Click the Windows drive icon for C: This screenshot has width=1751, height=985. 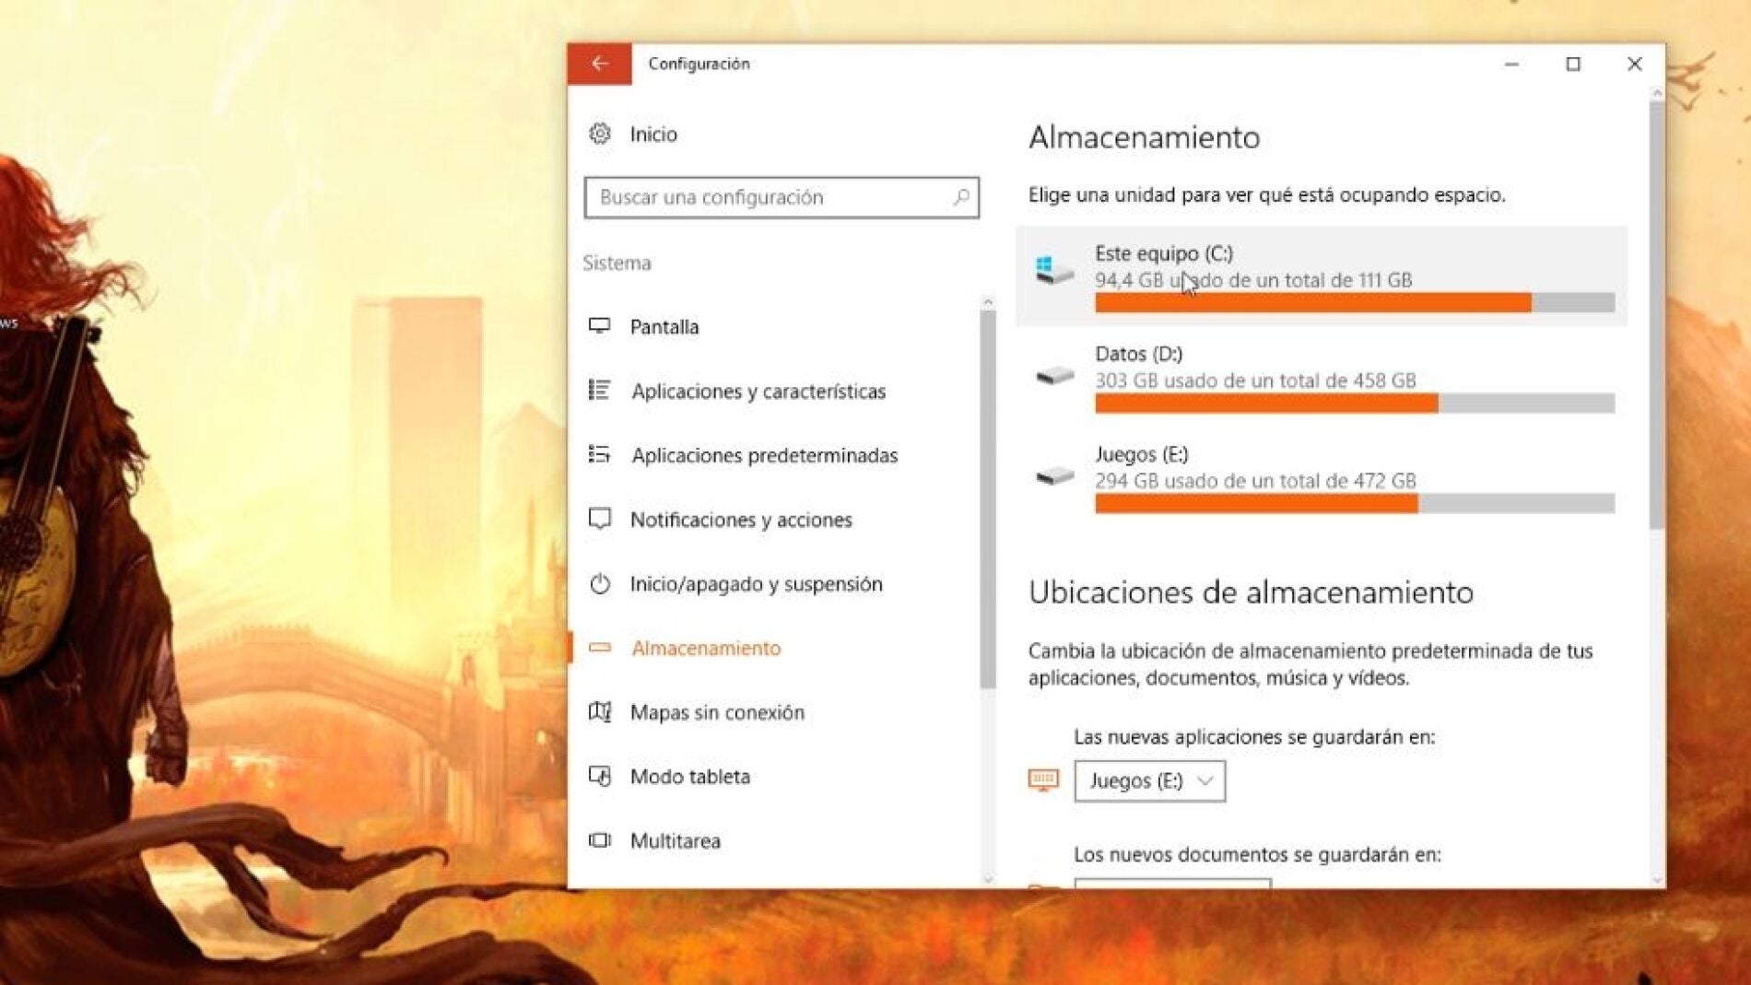[1054, 270]
